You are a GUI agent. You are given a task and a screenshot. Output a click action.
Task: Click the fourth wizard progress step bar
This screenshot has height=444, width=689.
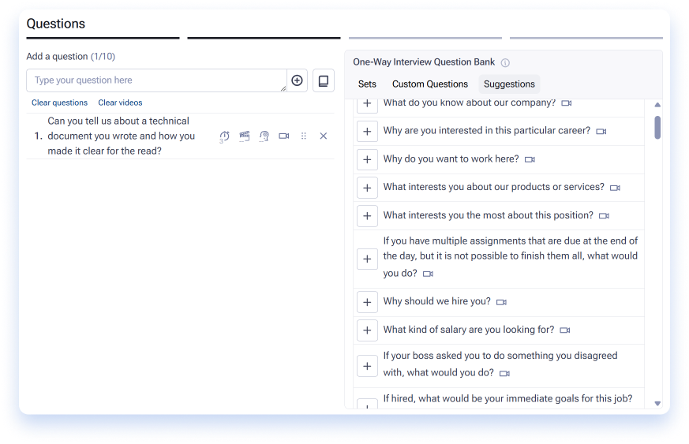tap(586, 38)
